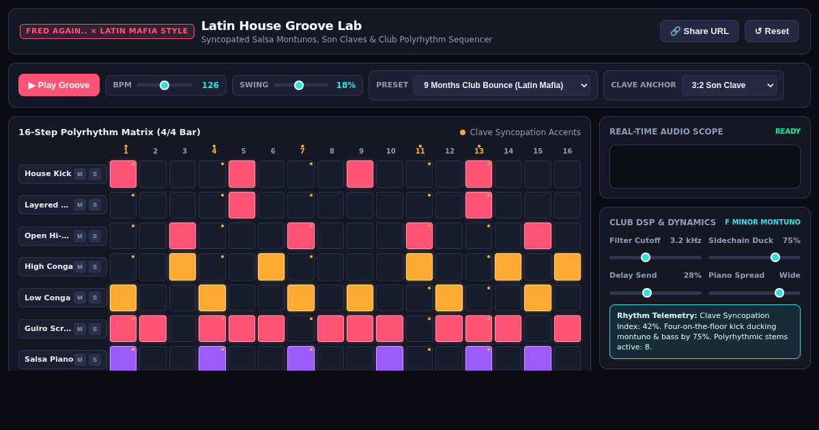
Task: Solo the Layered track
Action: point(95,205)
